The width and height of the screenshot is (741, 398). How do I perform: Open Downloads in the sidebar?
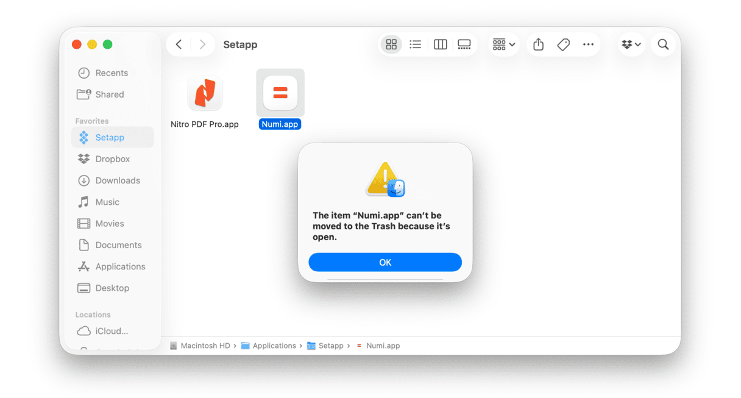[112, 180]
